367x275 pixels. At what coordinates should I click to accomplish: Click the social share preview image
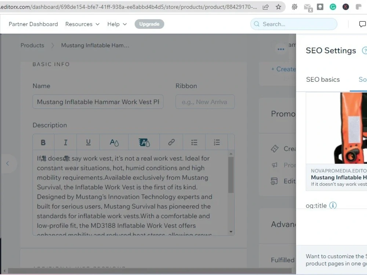click(336, 128)
